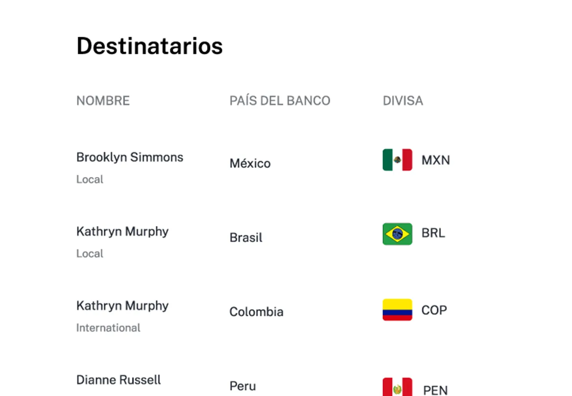Sort by the PAÍS DEL BANCO column header
Viewport: 572px width, 396px height.
[x=279, y=101]
